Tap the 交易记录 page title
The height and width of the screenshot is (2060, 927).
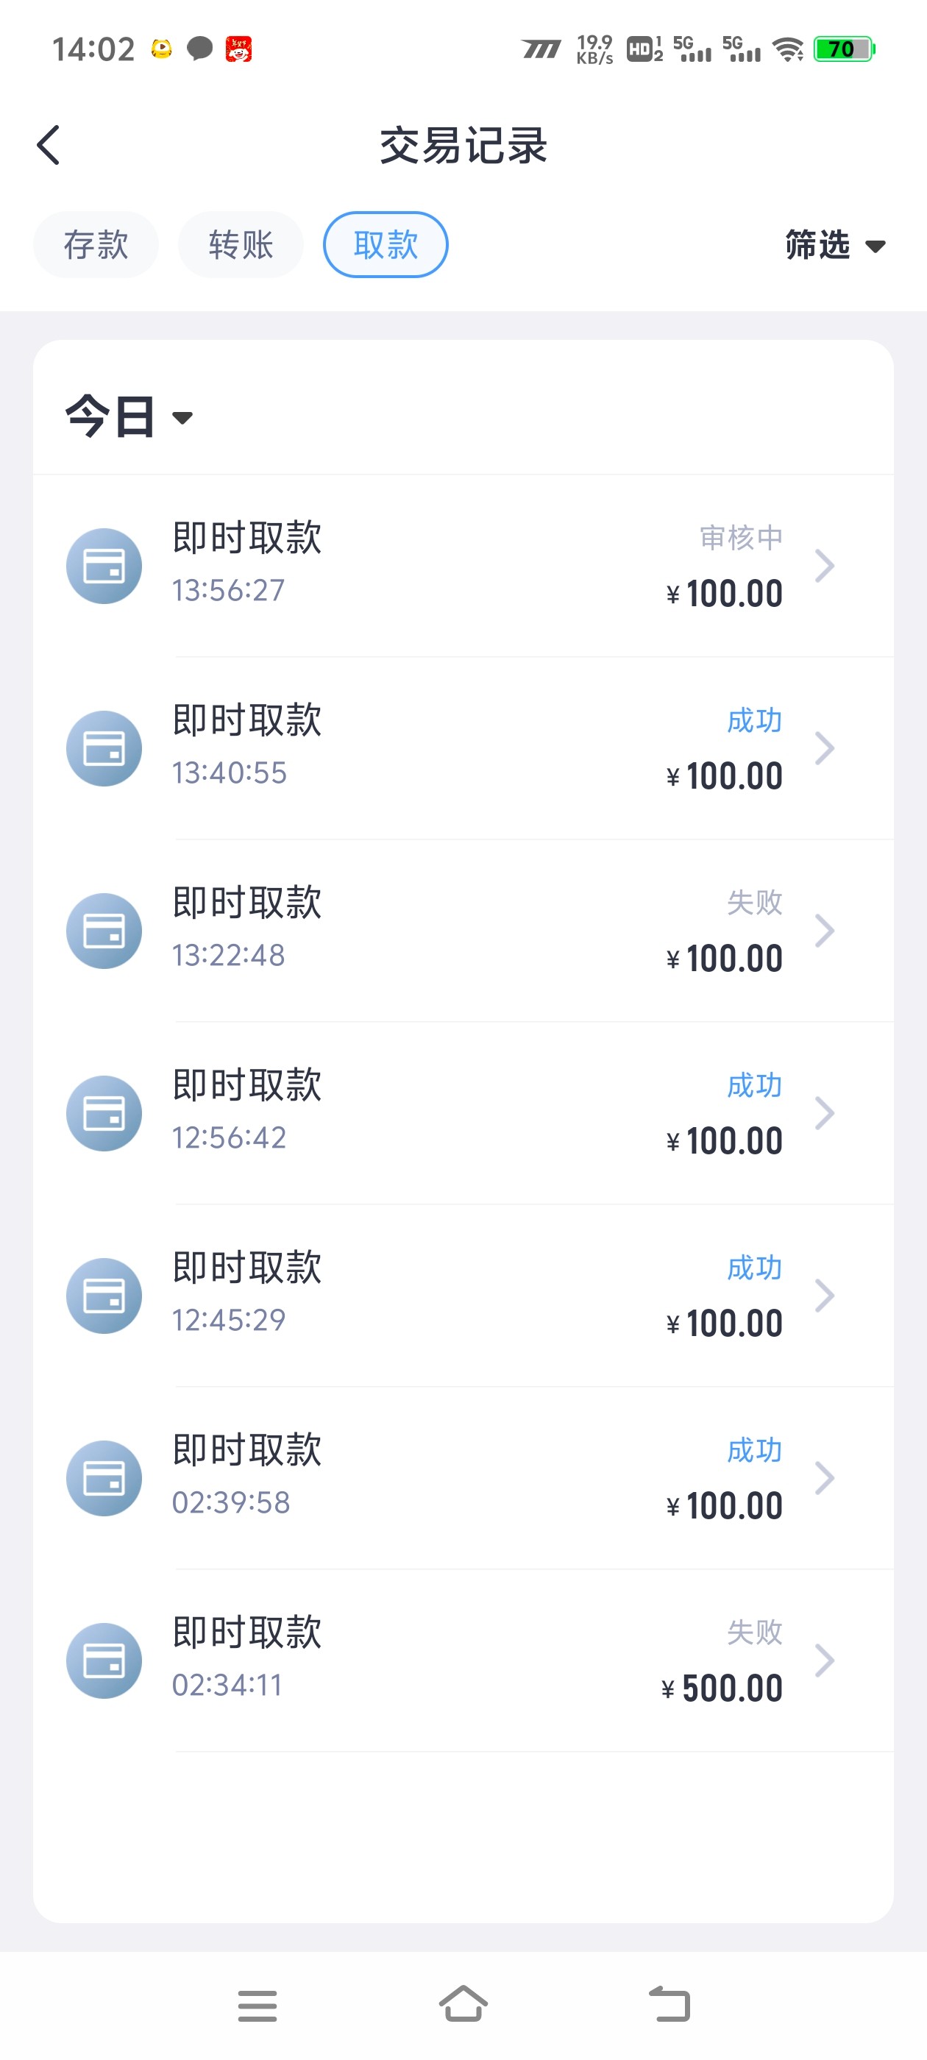[463, 146]
